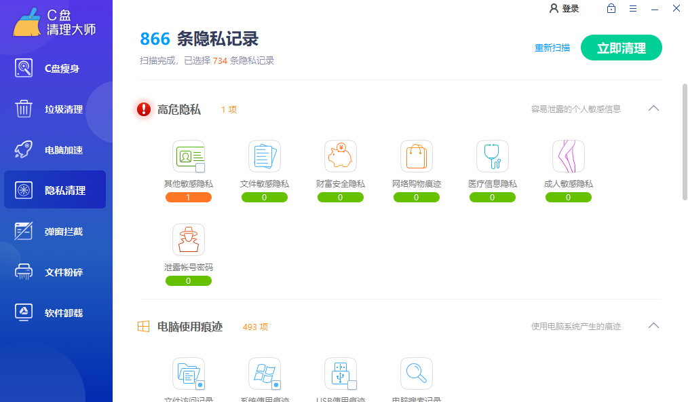This screenshot has height=402, width=688.
Task: Select the 文件敏感隐私 documents icon
Action: (264, 156)
